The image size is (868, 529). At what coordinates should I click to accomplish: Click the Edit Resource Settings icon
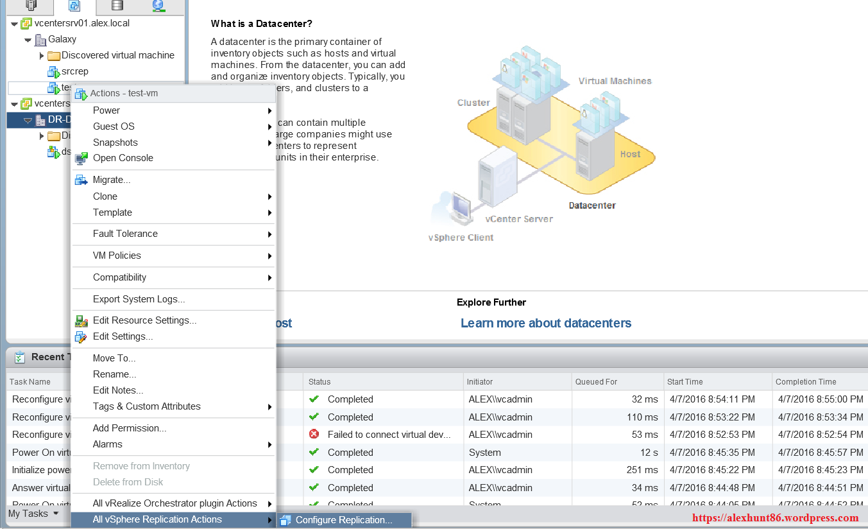pyautogui.click(x=81, y=321)
